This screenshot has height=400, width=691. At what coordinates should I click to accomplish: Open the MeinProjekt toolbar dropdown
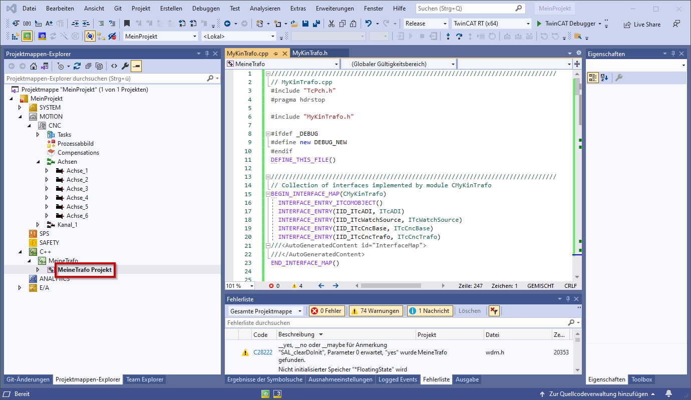pos(161,36)
